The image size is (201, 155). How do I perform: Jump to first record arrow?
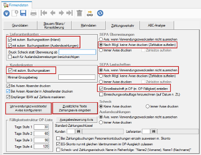[44, 13]
